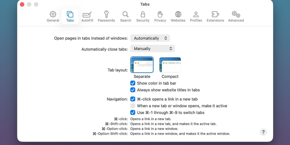This screenshot has height=145, width=290.
Task: Open the Search settings pane
Action: pyautogui.click(x=126, y=17)
